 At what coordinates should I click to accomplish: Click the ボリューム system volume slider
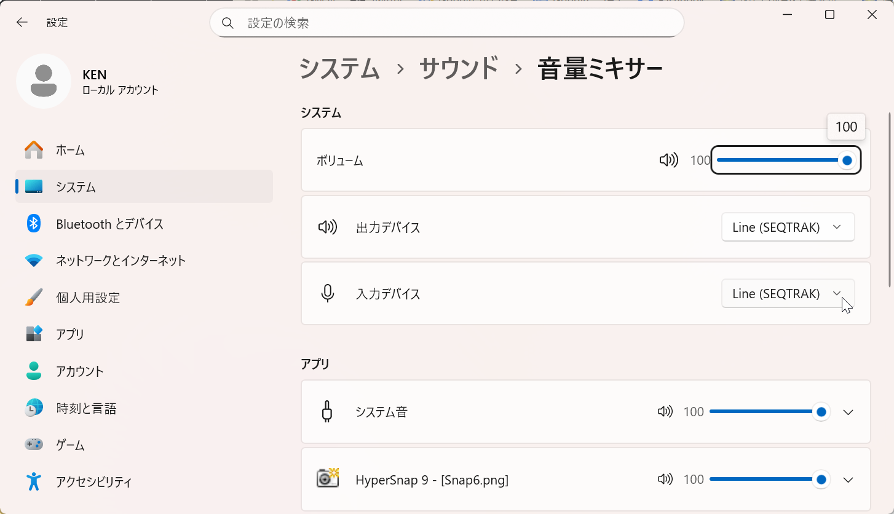781,160
